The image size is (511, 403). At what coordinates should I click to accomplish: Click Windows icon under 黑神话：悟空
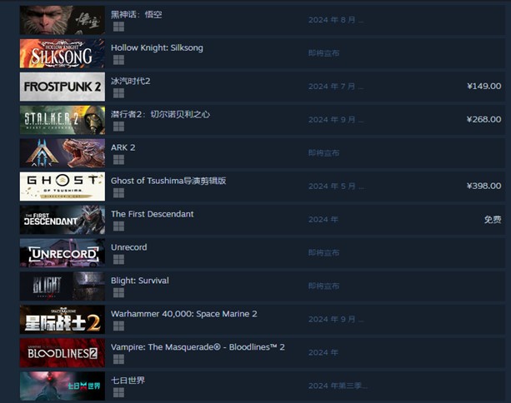(x=118, y=27)
